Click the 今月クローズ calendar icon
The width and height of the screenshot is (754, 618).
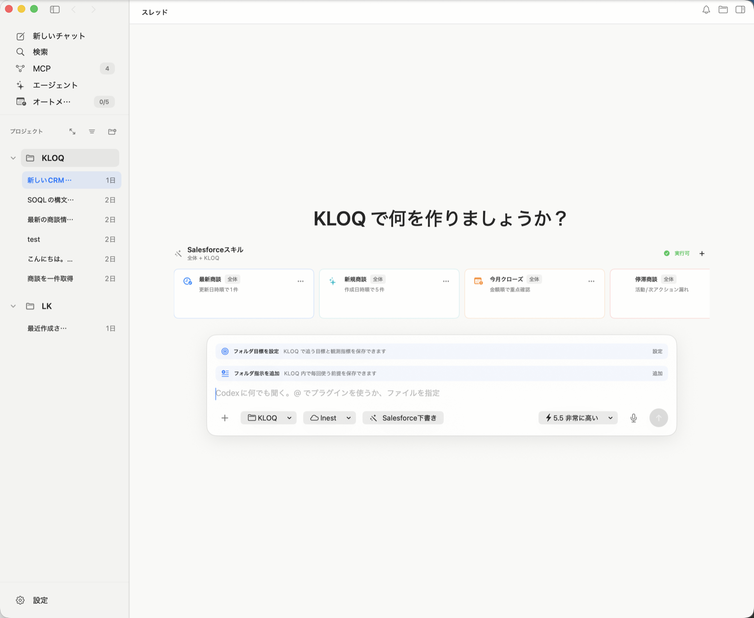[478, 281]
